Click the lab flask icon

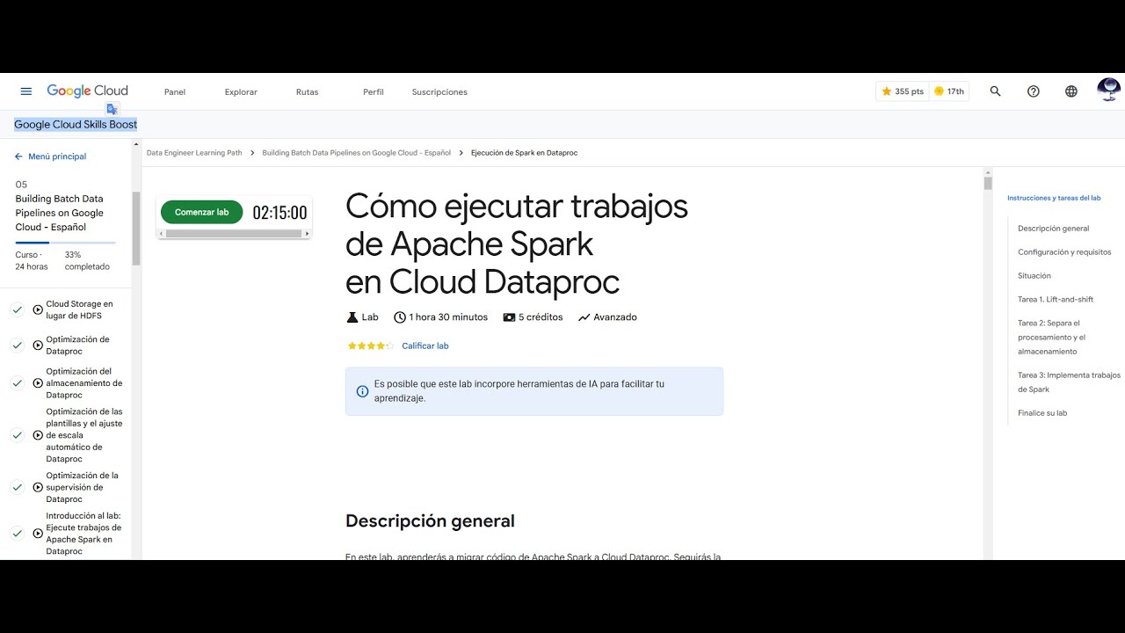[352, 317]
